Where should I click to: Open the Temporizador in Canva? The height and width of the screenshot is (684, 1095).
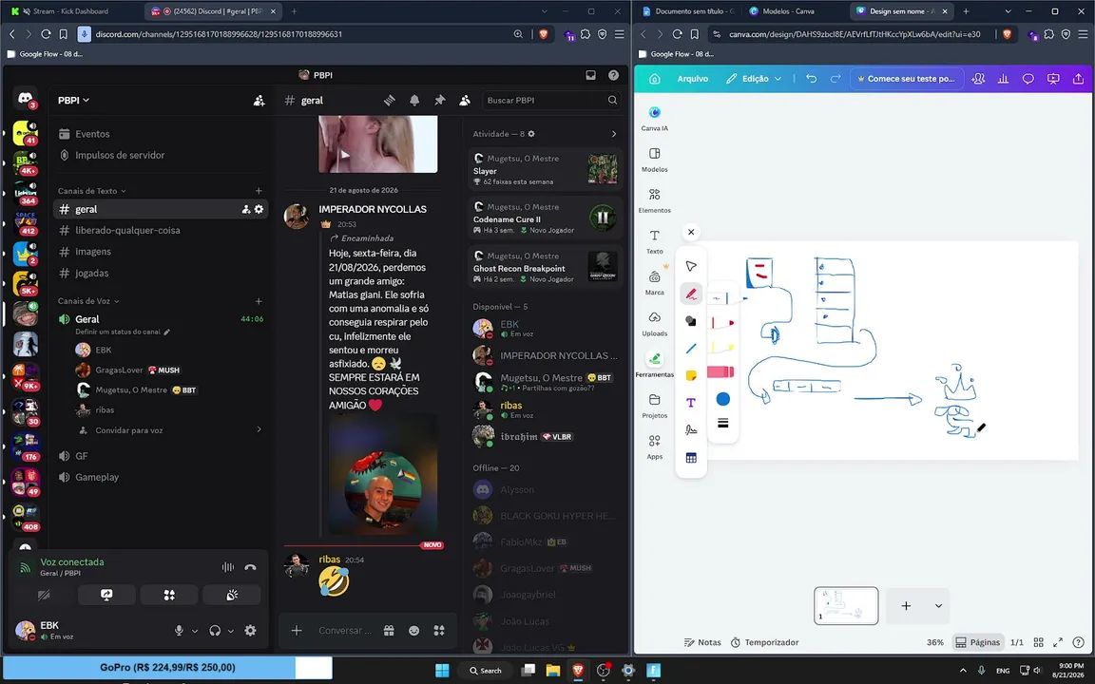click(x=764, y=642)
